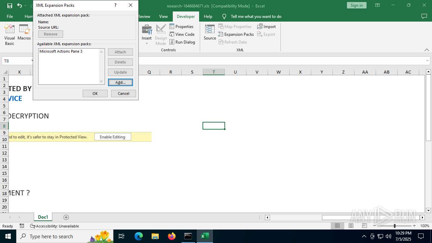
Task: Click the Windows search box
Action: 64,236
